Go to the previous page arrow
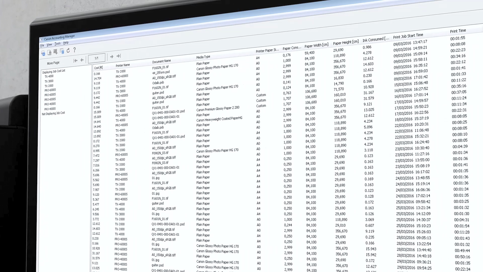Screen dimensions: 483x272 (82, 60)
